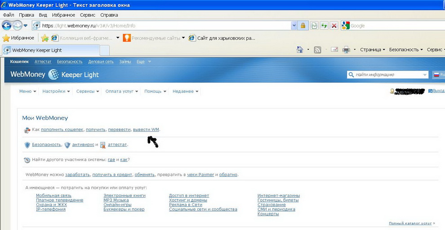Click пополнить кошелек link
The width and height of the screenshot is (445, 230).
tap(62, 129)
